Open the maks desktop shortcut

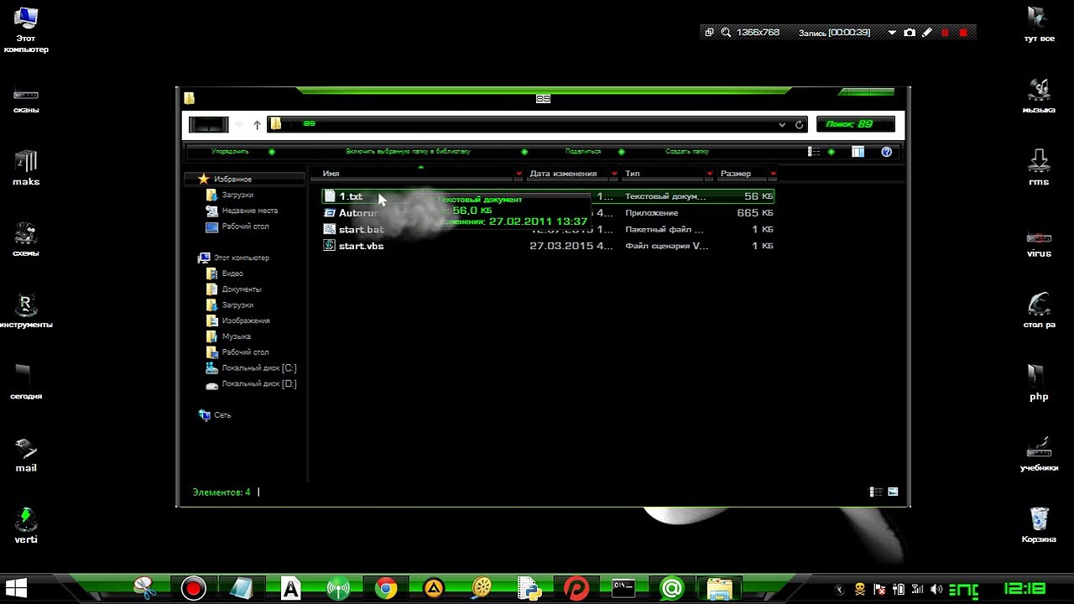[x=26, y=167]
